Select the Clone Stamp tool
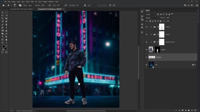This screenshot has width=200, height=112. click(x=6, y=25)
